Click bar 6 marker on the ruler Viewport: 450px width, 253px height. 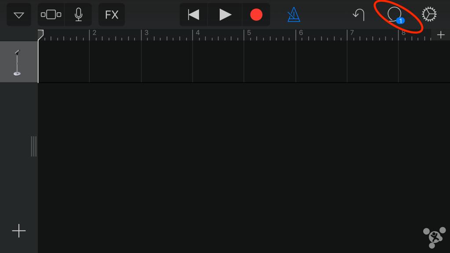[x=301, y=33]
